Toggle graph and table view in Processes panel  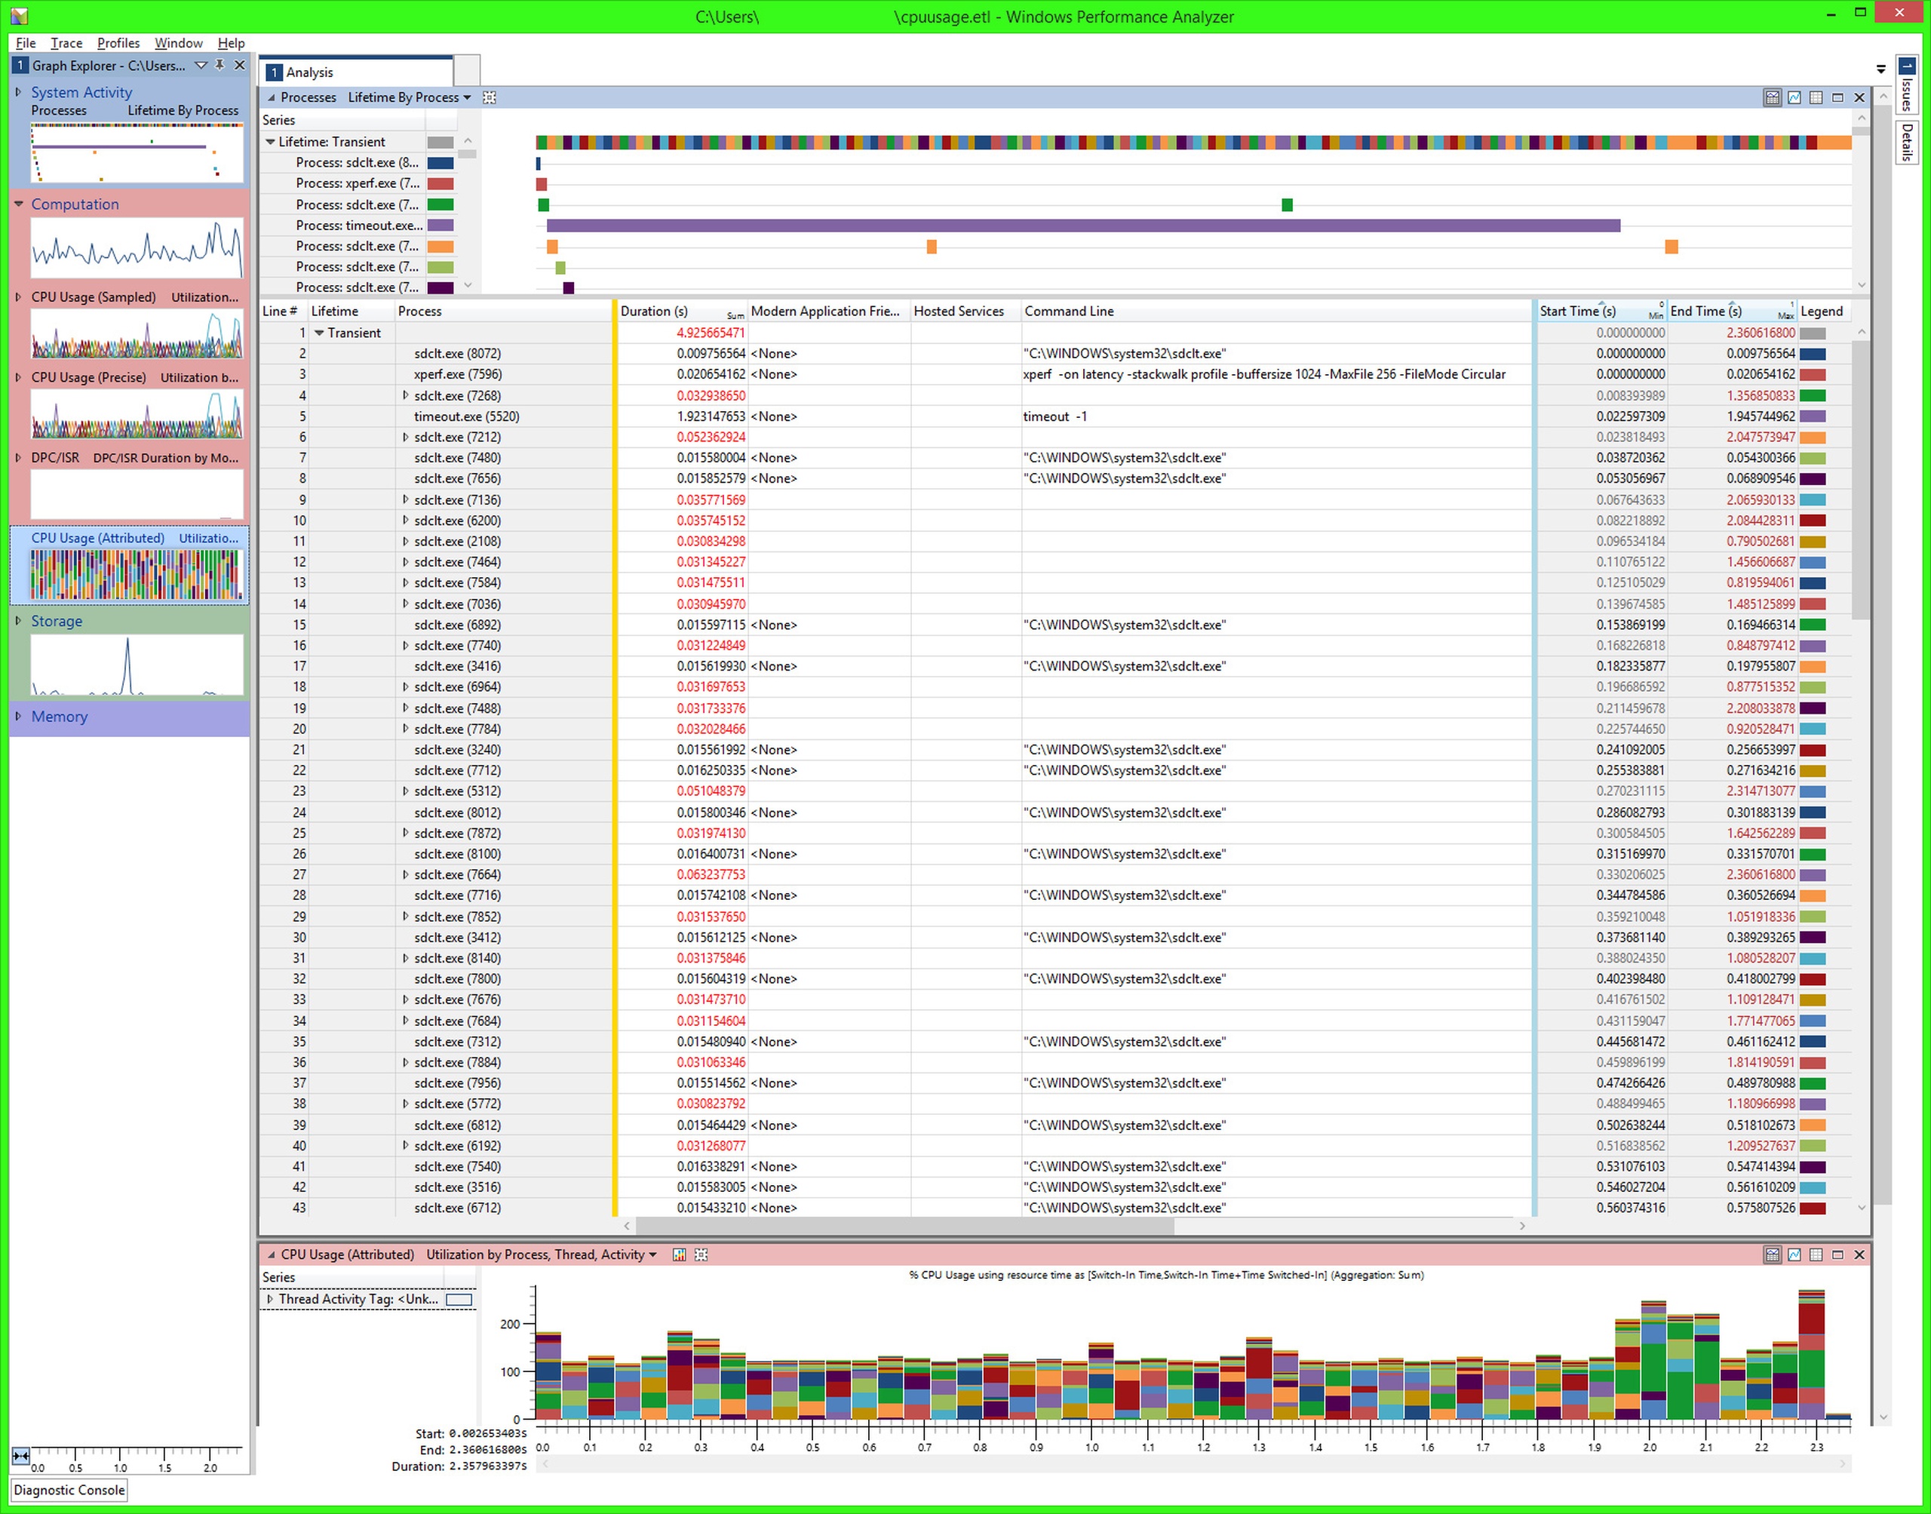coord(1772,97)
